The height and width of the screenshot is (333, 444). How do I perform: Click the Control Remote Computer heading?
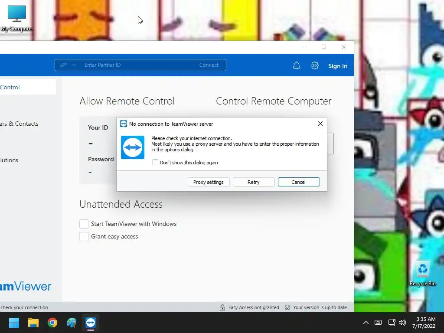coord(274,101)
